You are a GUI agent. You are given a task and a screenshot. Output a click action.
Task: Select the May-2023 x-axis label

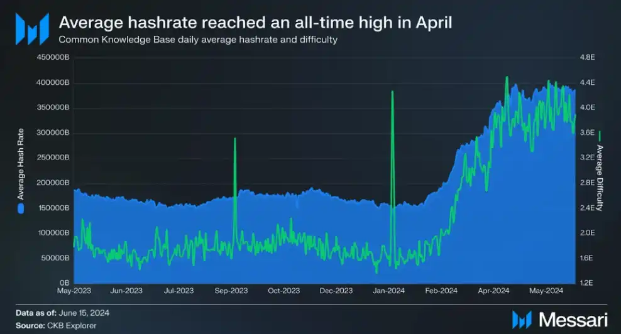74,291
